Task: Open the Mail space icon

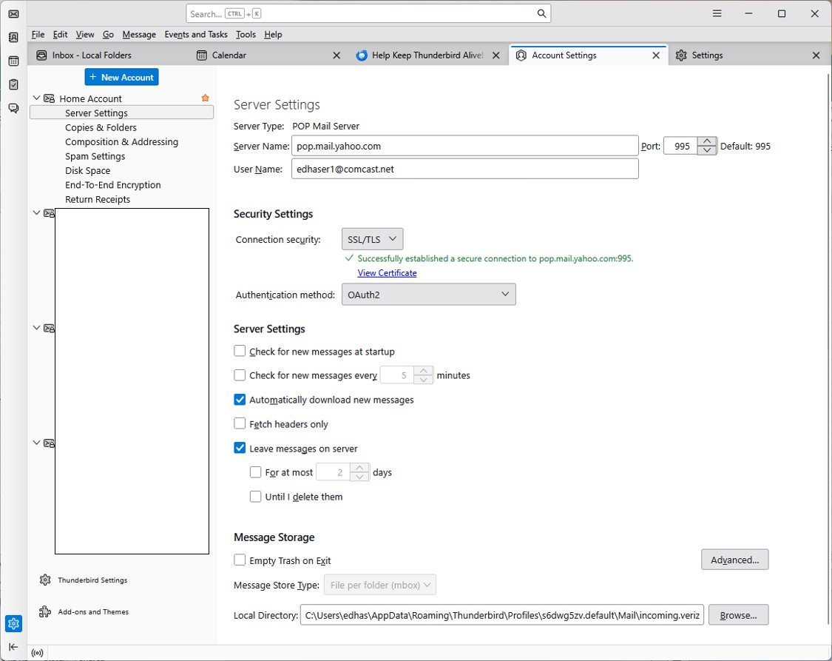Action: [x=14, y=14]
